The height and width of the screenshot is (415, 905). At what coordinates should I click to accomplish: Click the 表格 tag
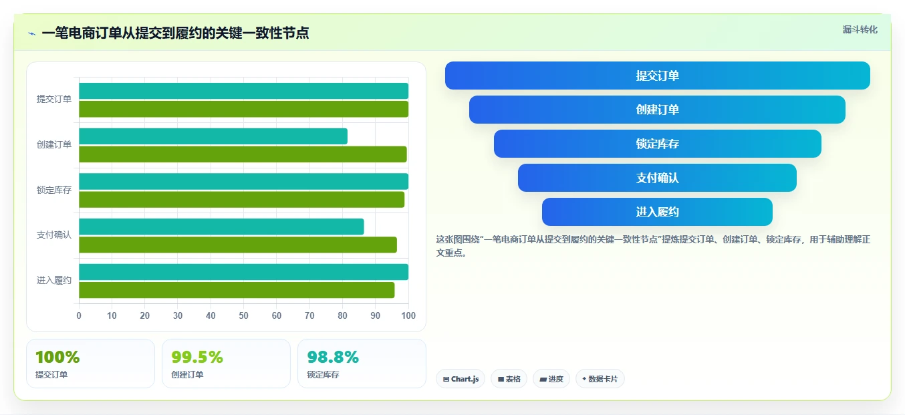(x=509, y=379)
